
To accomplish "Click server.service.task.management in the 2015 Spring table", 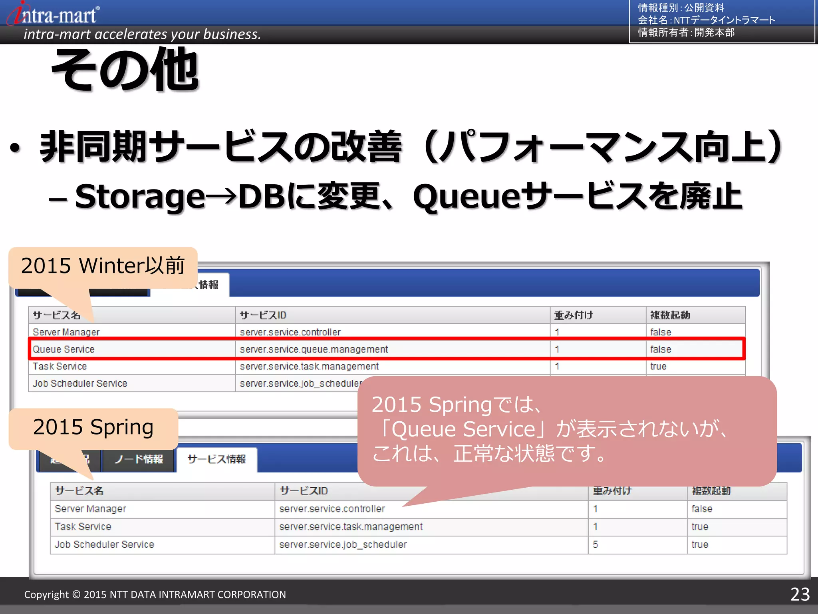I will click(x=351, y=527).
